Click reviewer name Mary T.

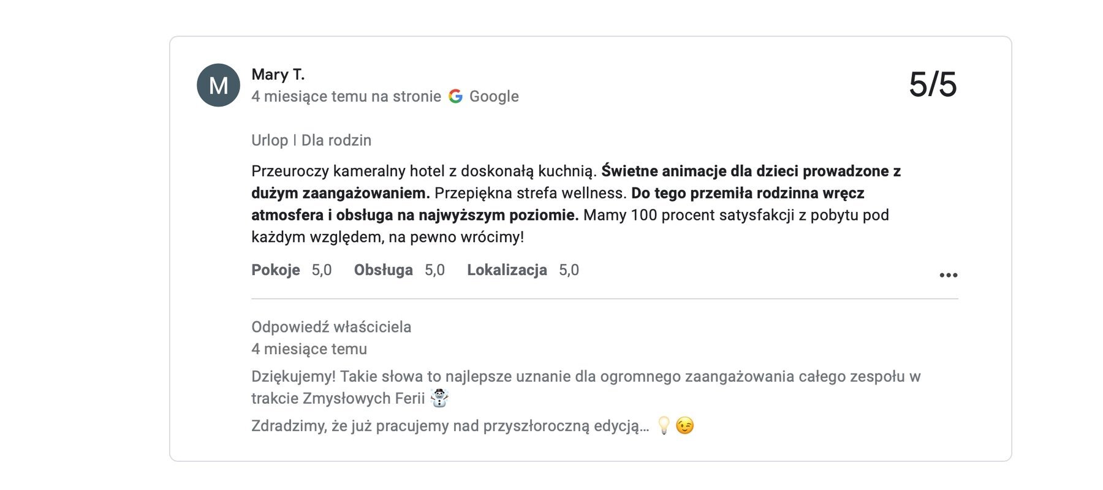[278, 74]
